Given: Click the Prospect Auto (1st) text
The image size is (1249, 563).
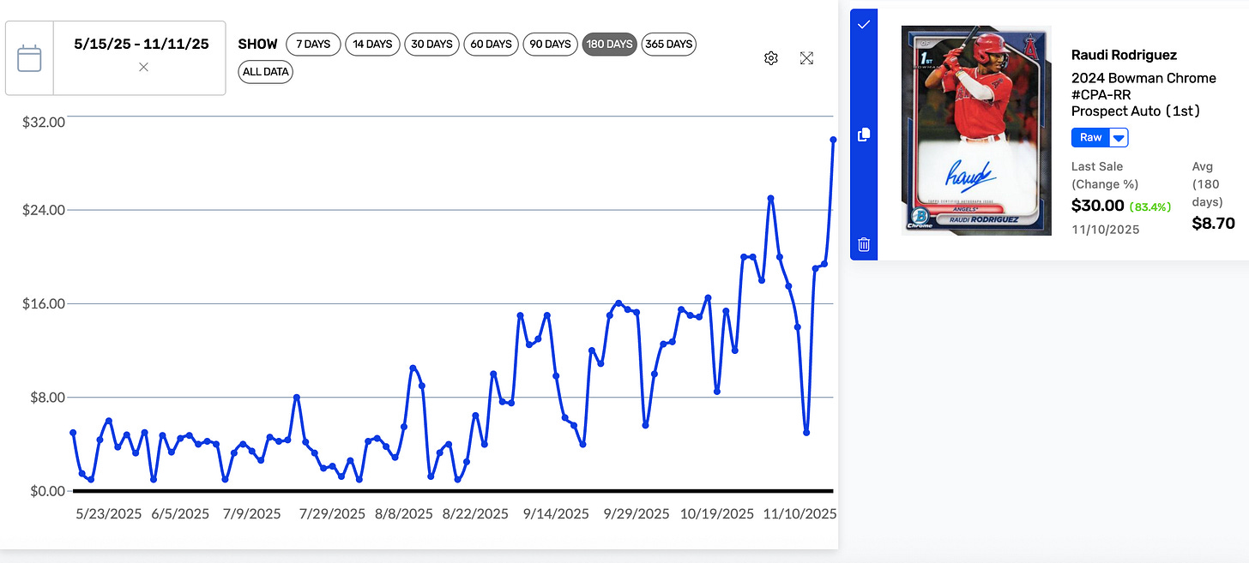Looking at the screenshot, I should [x=1136, y=111].
